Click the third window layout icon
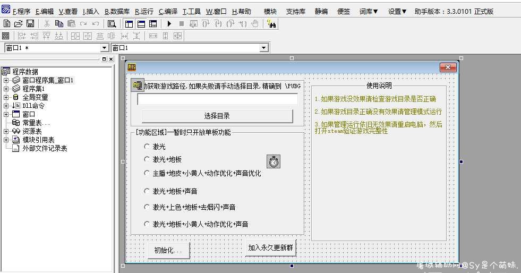Viewport: 521px width, 273px height. pyautogui.click(x=153, y=23)
